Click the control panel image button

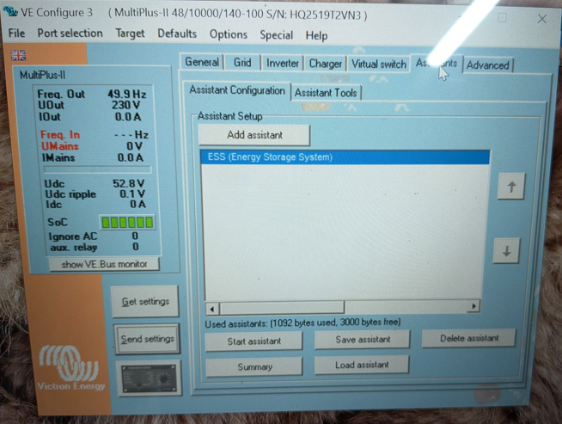(x=150, y=378)
